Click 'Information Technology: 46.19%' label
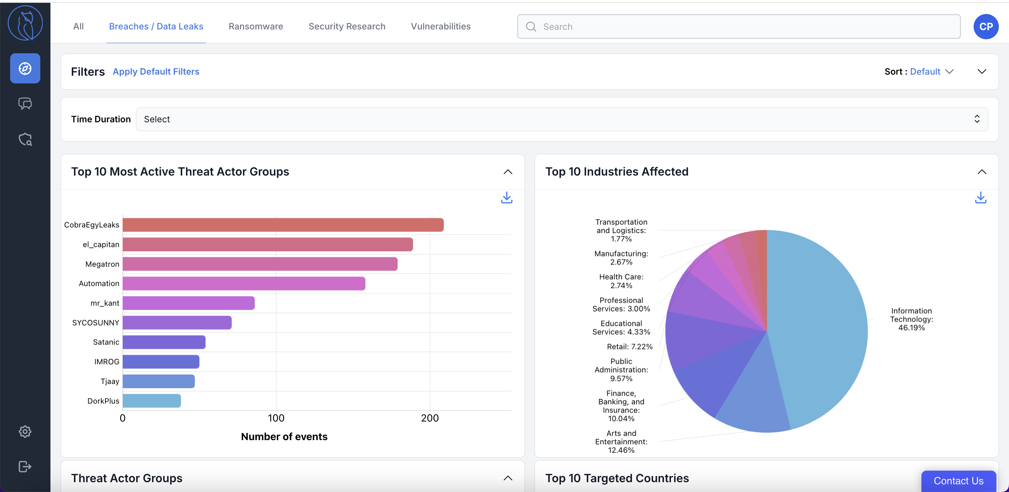Screen dimensions: 1009x492 pyautogui.click(x=911, y=319)
